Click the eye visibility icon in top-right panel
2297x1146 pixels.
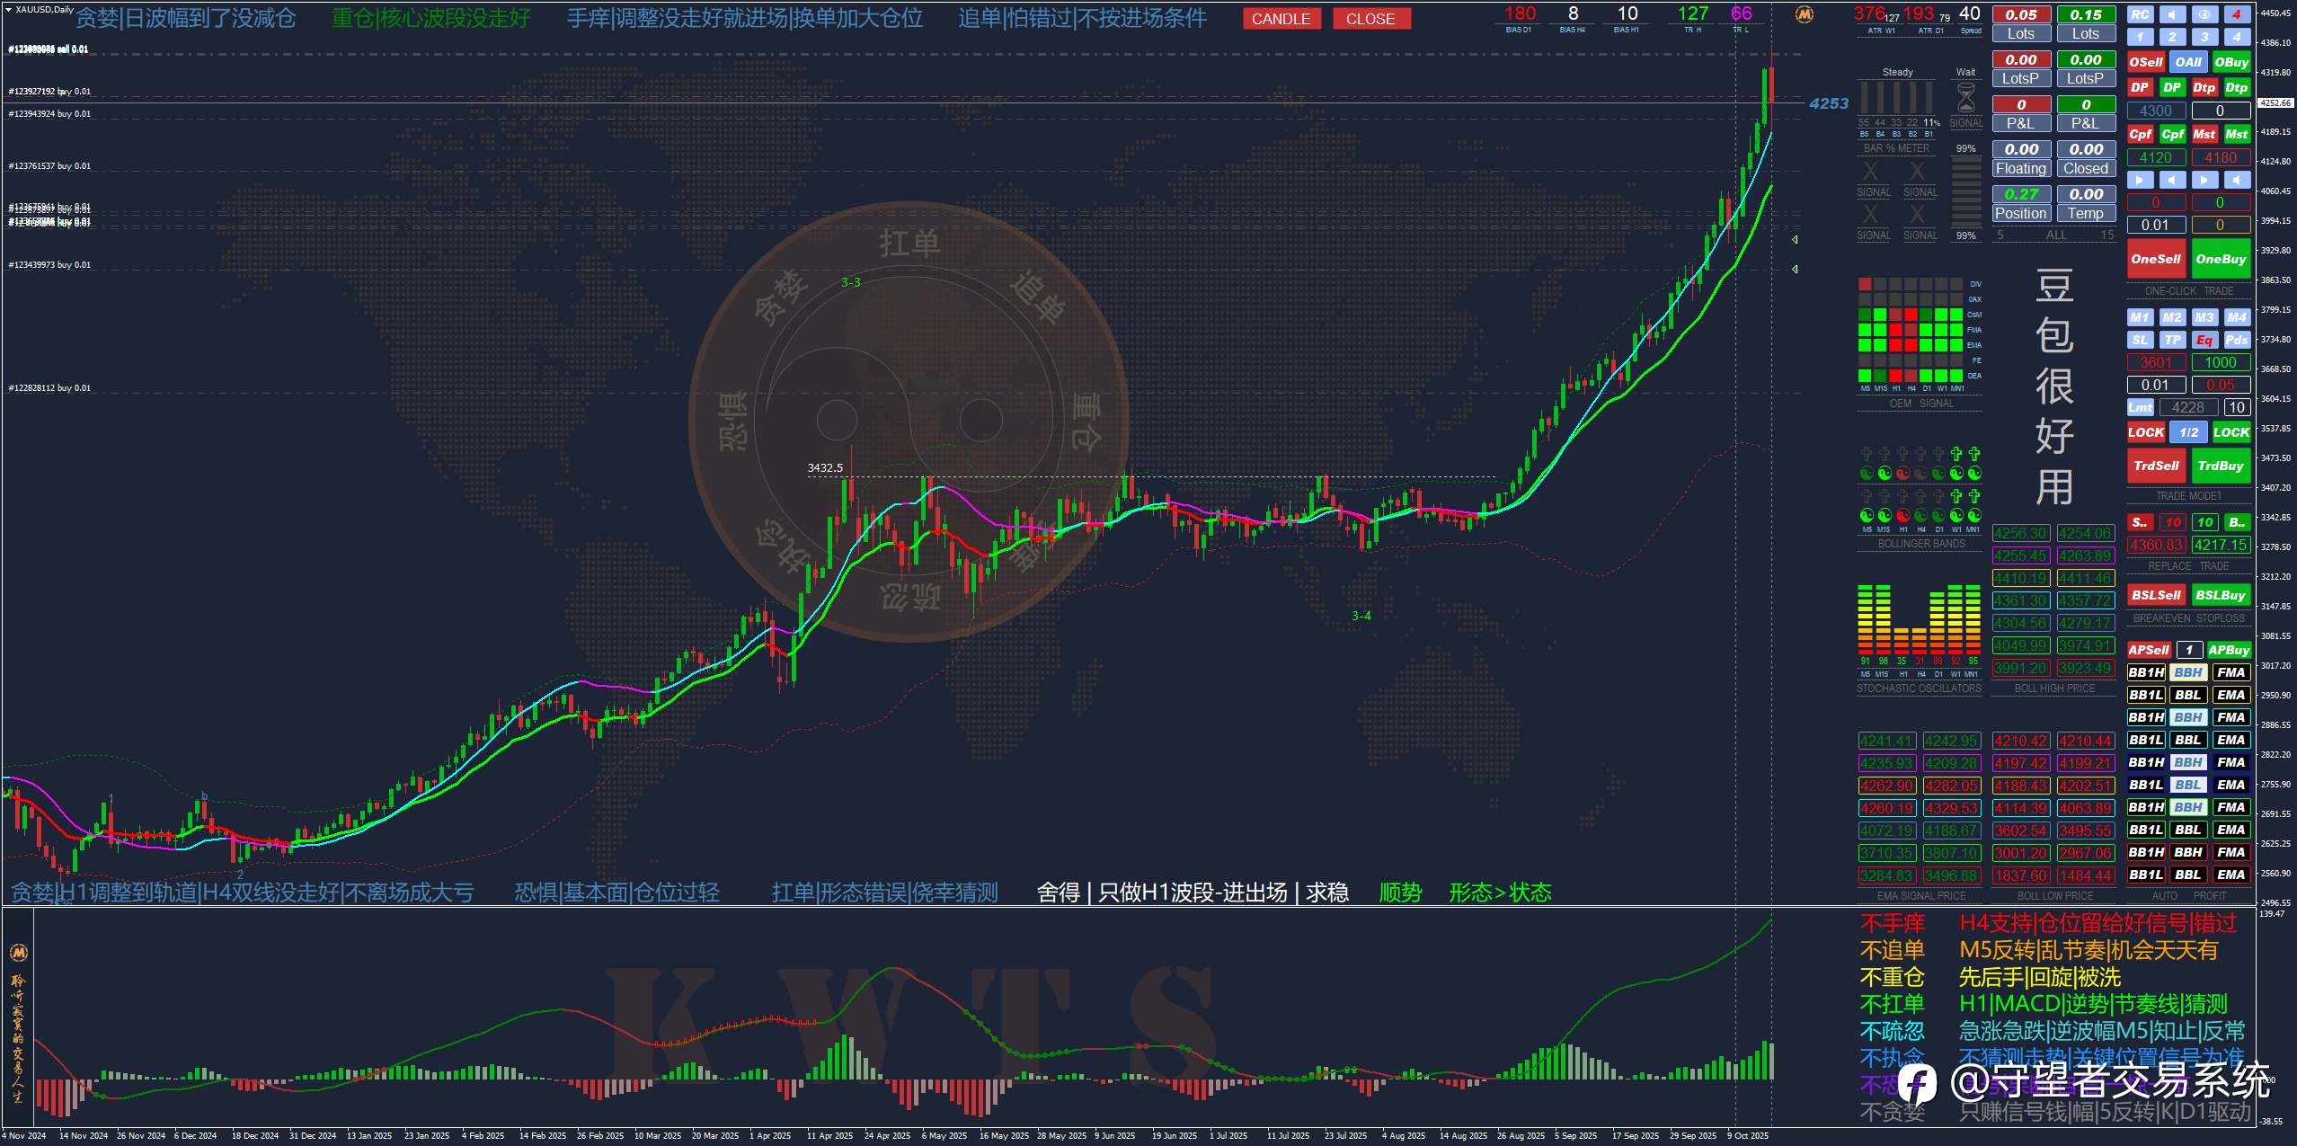click(x=2204, y=14)
